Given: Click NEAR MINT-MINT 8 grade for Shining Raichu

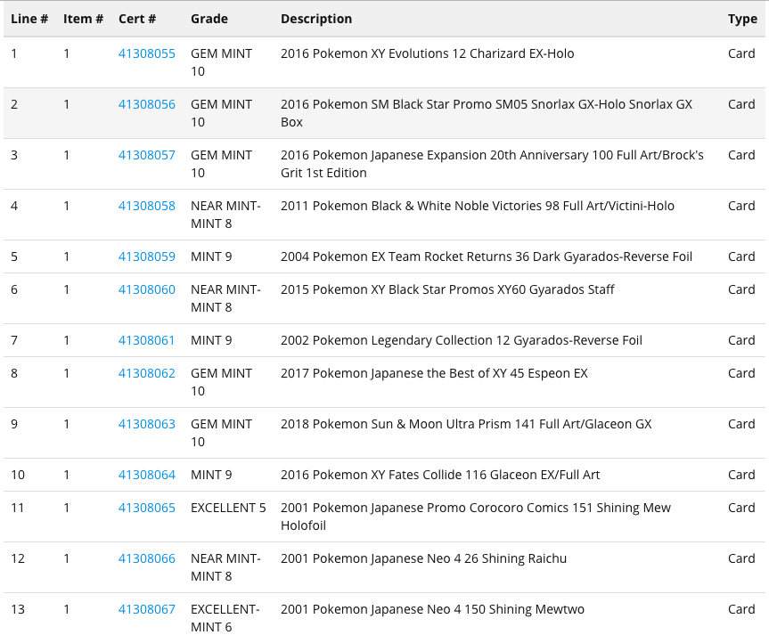Looking at the screenshot, I should coord(225,568).
